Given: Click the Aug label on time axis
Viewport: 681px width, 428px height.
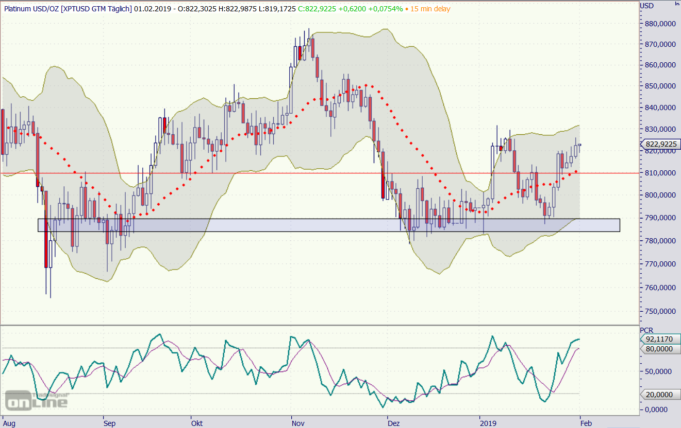Looking at the screenshot, I should coord(9,423).
